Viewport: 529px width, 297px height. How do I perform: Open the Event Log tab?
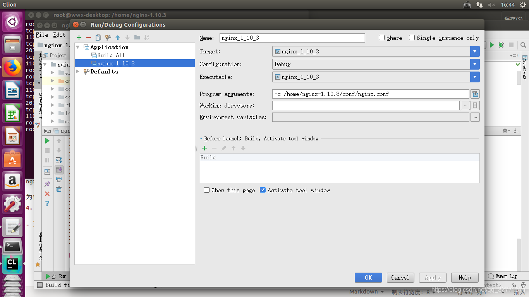[x=503, y=276]
